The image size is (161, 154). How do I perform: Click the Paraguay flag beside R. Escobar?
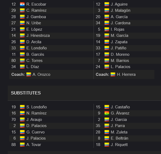[x=22, y=4]
